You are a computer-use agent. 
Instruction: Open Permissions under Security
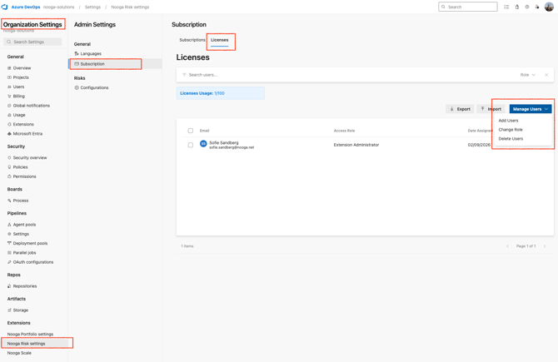24,176
